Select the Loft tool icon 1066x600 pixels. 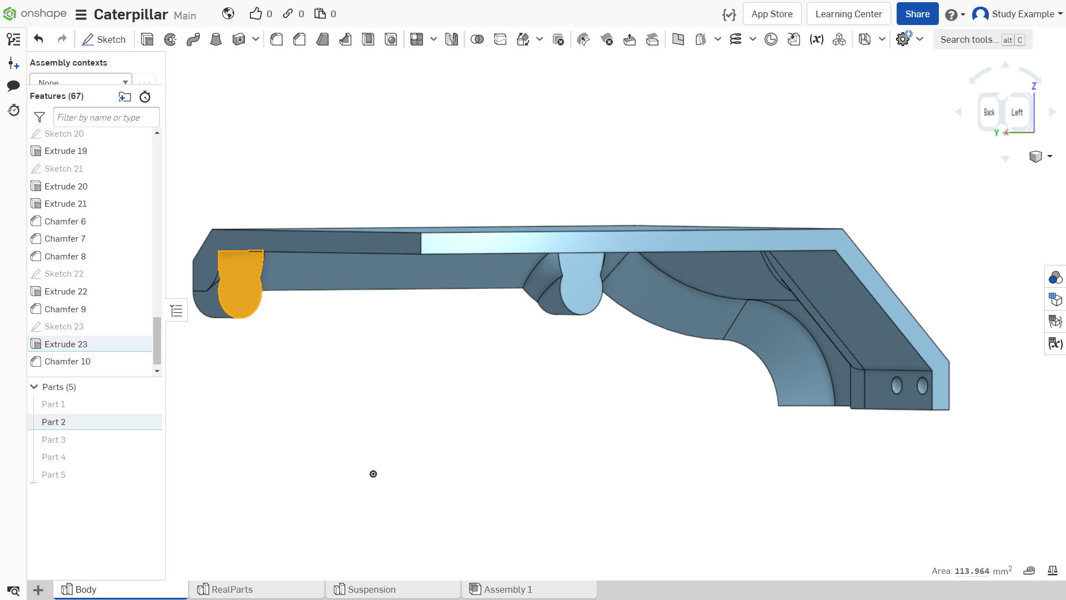click(216, 39)
